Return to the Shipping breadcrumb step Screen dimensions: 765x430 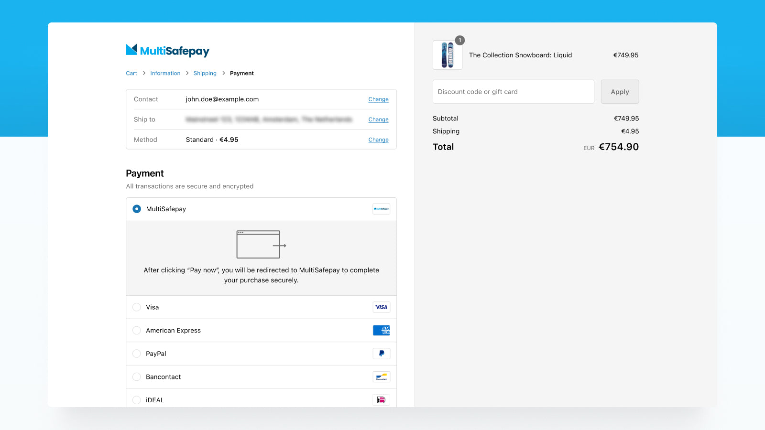tap(205, 73)
